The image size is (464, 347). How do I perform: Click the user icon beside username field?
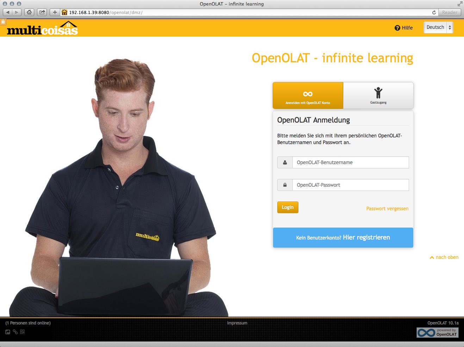click(x=285, y=162)
